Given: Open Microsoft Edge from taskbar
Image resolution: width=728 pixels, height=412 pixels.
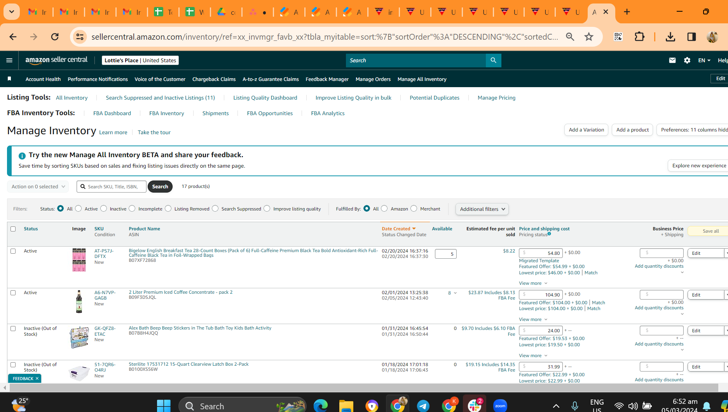Looking at the screenshot, I should (321, 406).
